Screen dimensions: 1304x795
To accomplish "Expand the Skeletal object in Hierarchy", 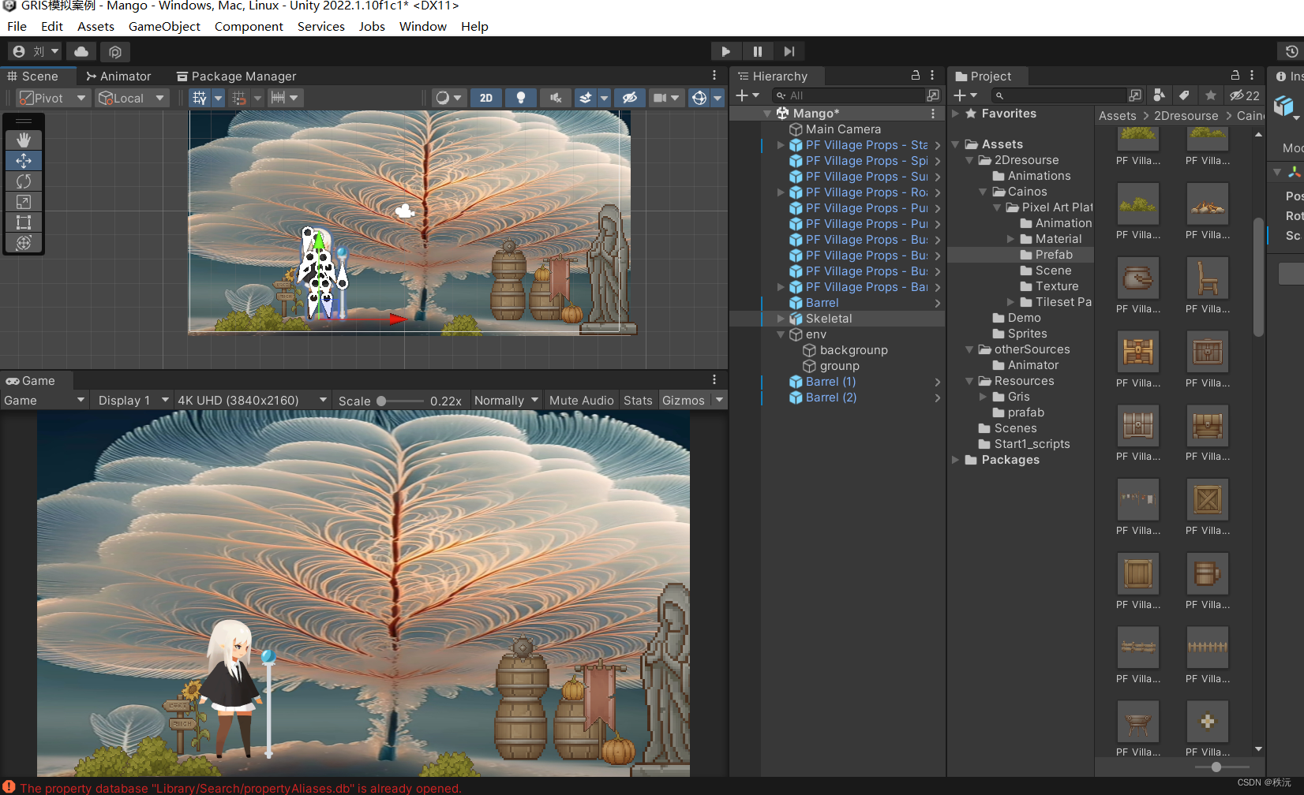I will tap(781, 319).
